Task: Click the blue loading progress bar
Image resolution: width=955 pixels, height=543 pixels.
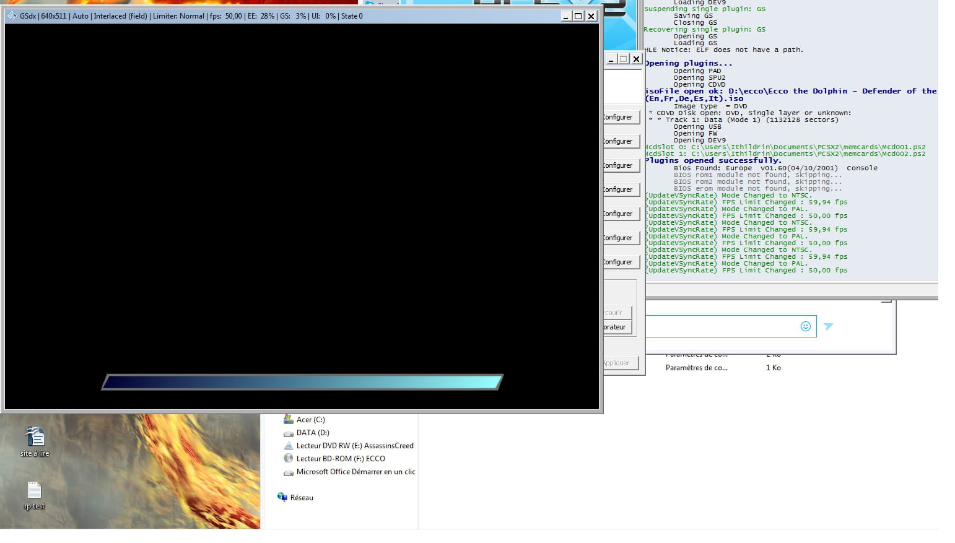Action: pos(302,382)
